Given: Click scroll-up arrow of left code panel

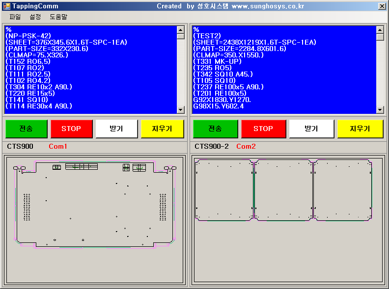Looking at the screenshot, I should 181,30.
